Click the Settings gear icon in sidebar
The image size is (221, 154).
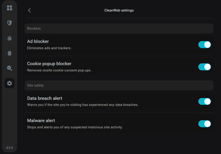tap(9, 83)
